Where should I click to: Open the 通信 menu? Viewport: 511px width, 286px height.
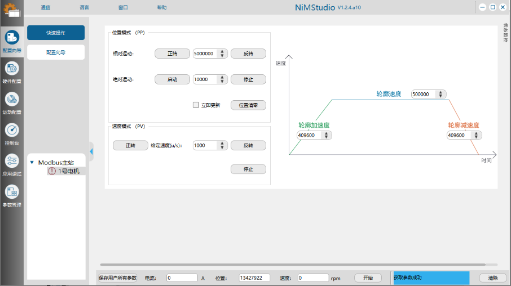46,7
